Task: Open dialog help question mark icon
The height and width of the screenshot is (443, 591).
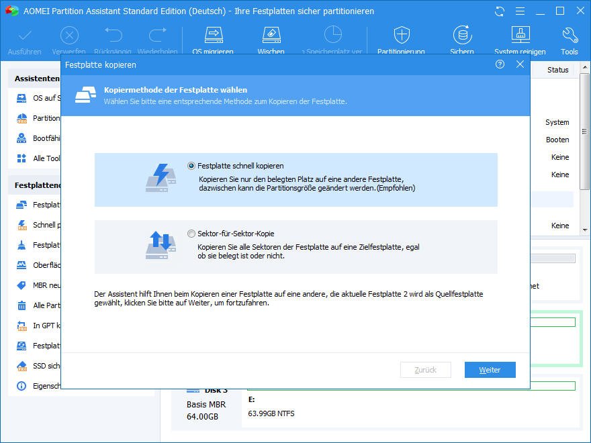Action: pos(500,64)
